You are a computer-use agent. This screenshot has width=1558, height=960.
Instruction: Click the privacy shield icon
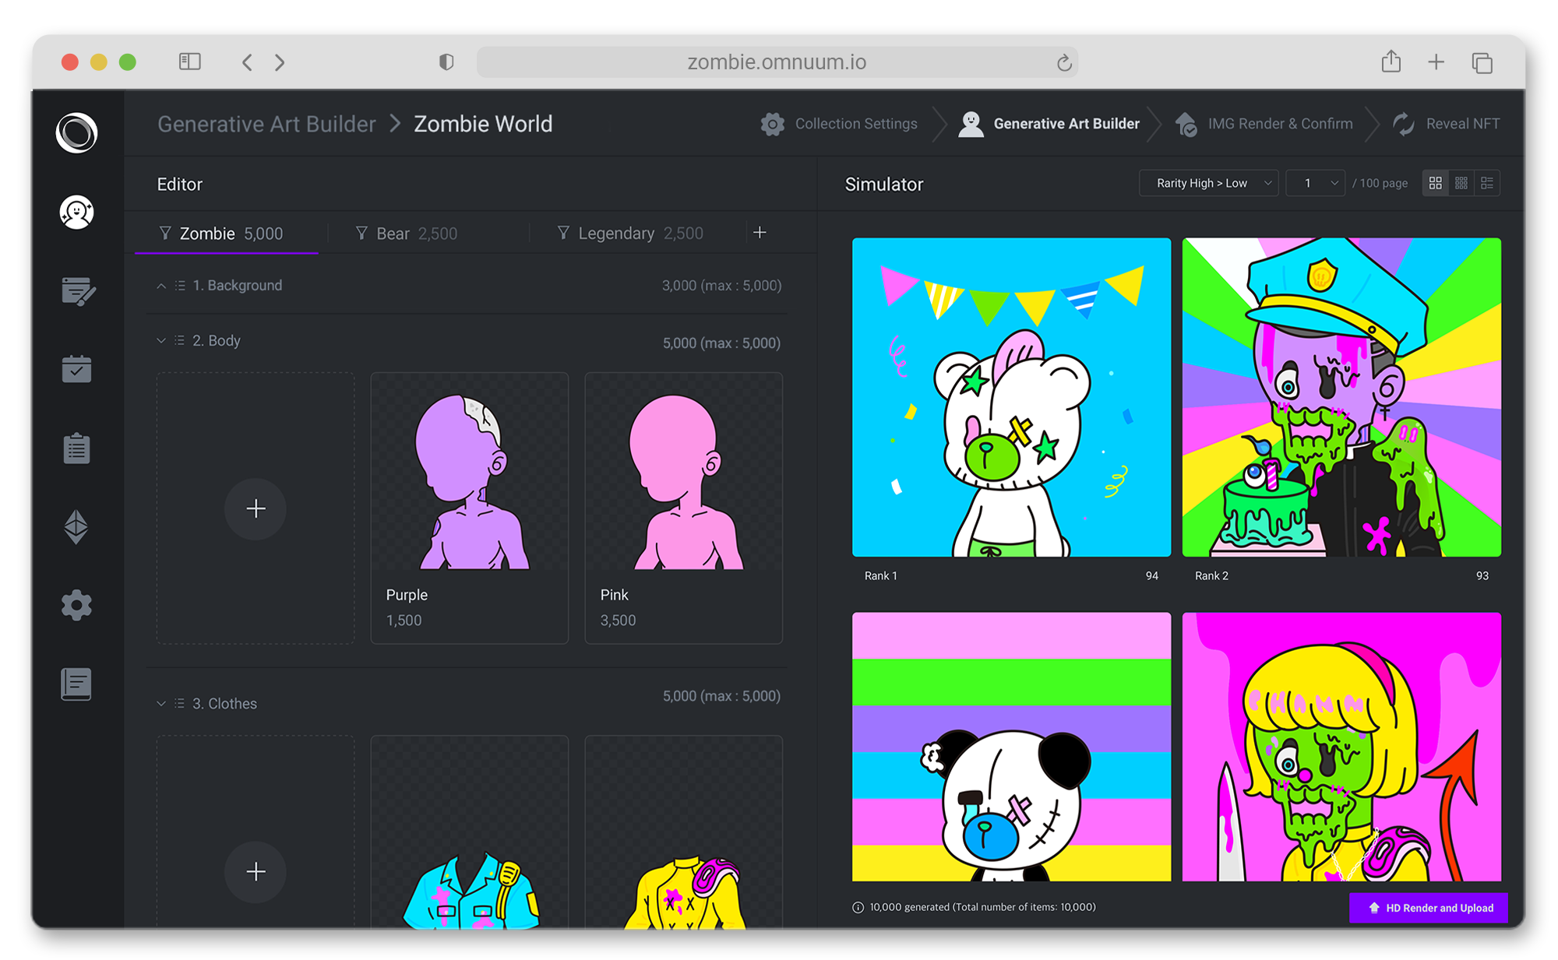pos(446,62)
